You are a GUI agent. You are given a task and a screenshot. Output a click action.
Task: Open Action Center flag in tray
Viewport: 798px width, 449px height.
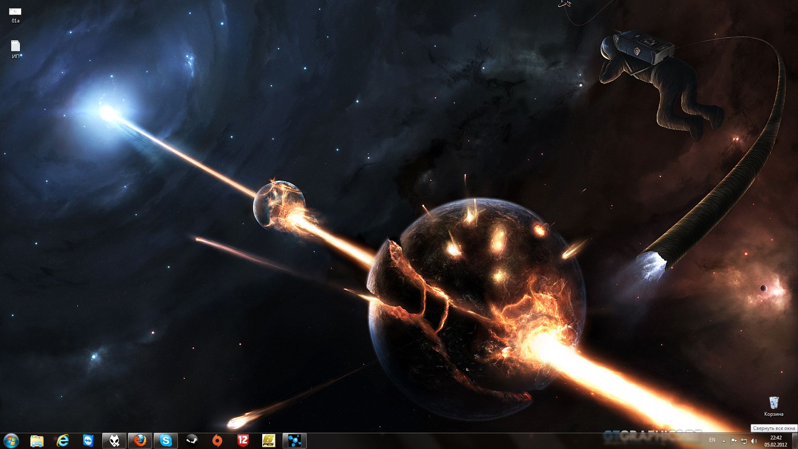pyautogui.click(x=734, y=441)
